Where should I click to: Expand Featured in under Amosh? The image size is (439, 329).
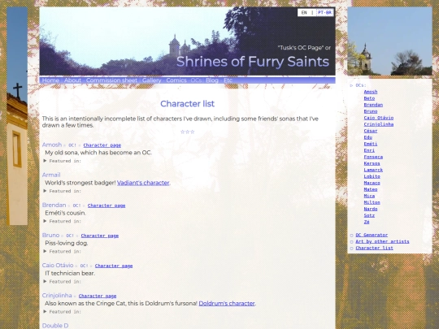pyautogui.click(x=62, y=161)
